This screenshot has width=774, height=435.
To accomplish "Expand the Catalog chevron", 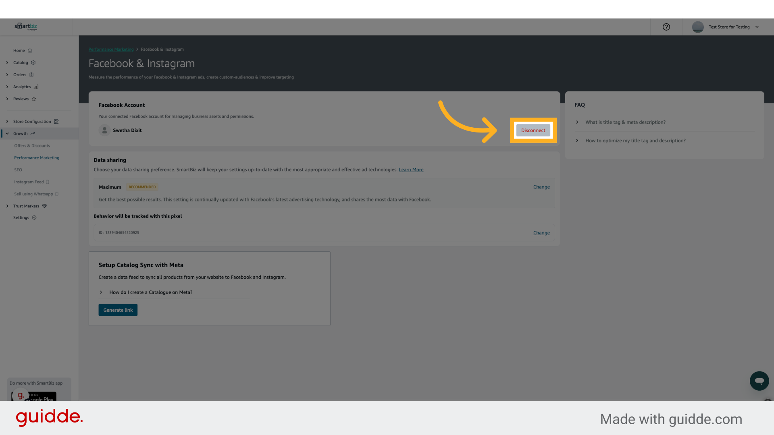I will [x=7, y=62].
